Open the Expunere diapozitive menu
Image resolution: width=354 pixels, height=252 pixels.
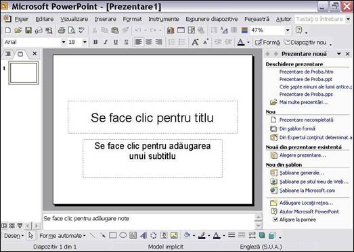tap(212, 19)
